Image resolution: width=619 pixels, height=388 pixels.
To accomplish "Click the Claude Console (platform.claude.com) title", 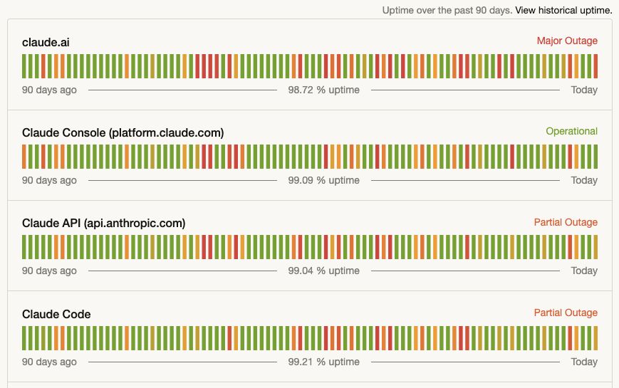I will [x=123, y=132].
